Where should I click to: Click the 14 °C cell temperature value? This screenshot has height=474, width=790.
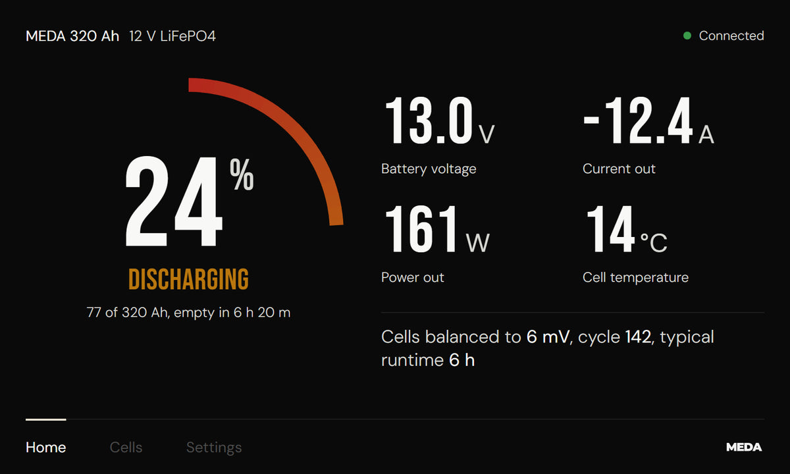[626, 230]
